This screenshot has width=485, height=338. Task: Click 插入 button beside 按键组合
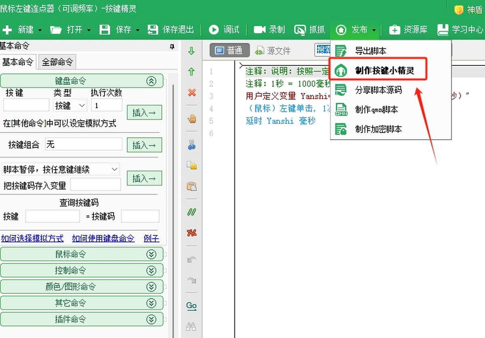144,145
